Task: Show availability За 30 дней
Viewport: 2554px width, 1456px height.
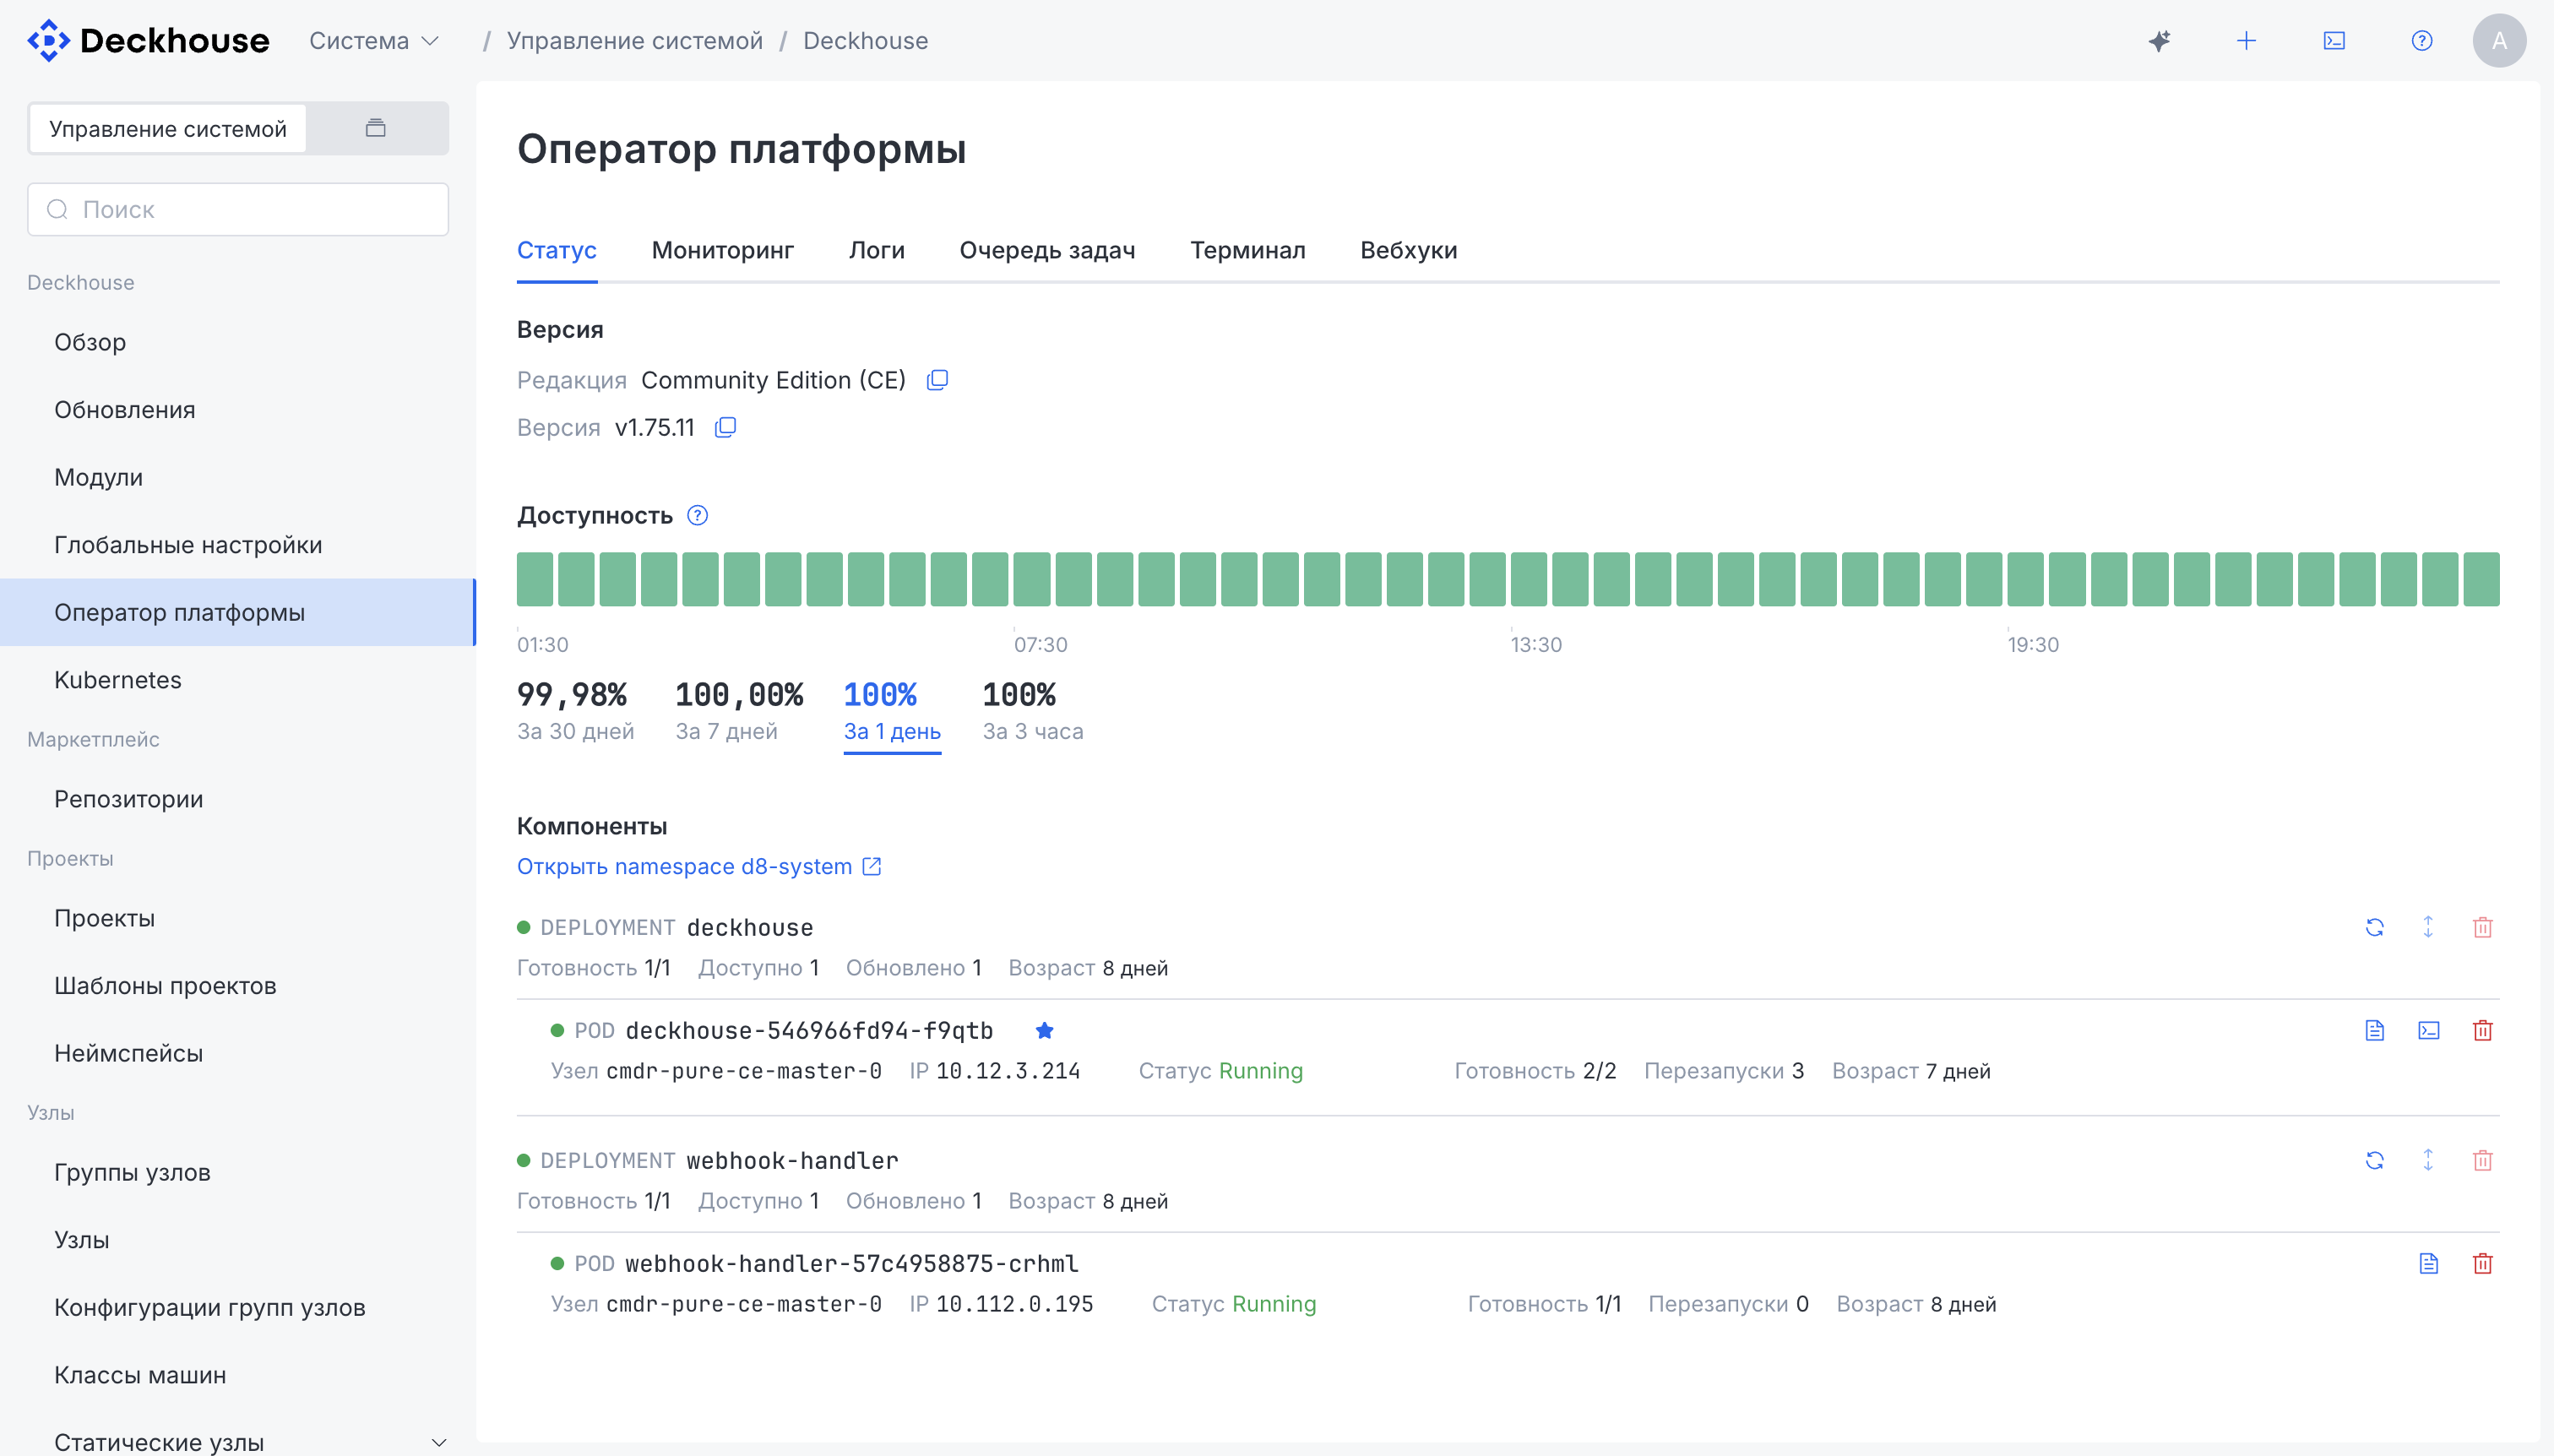Action: coord(575,711)
